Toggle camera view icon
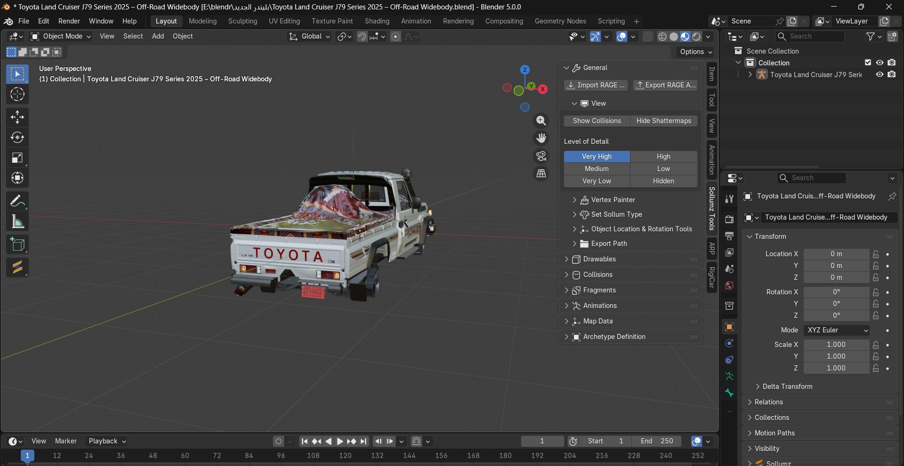This screenshot has height=466, width=904. coord(541,156)
